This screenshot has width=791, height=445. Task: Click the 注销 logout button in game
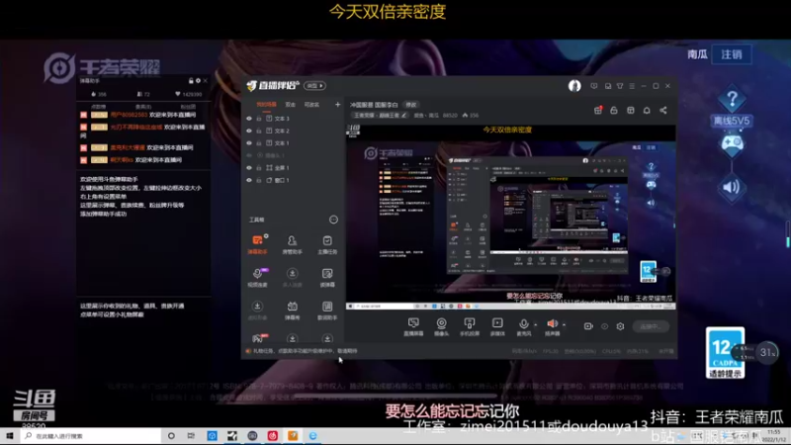732,54
